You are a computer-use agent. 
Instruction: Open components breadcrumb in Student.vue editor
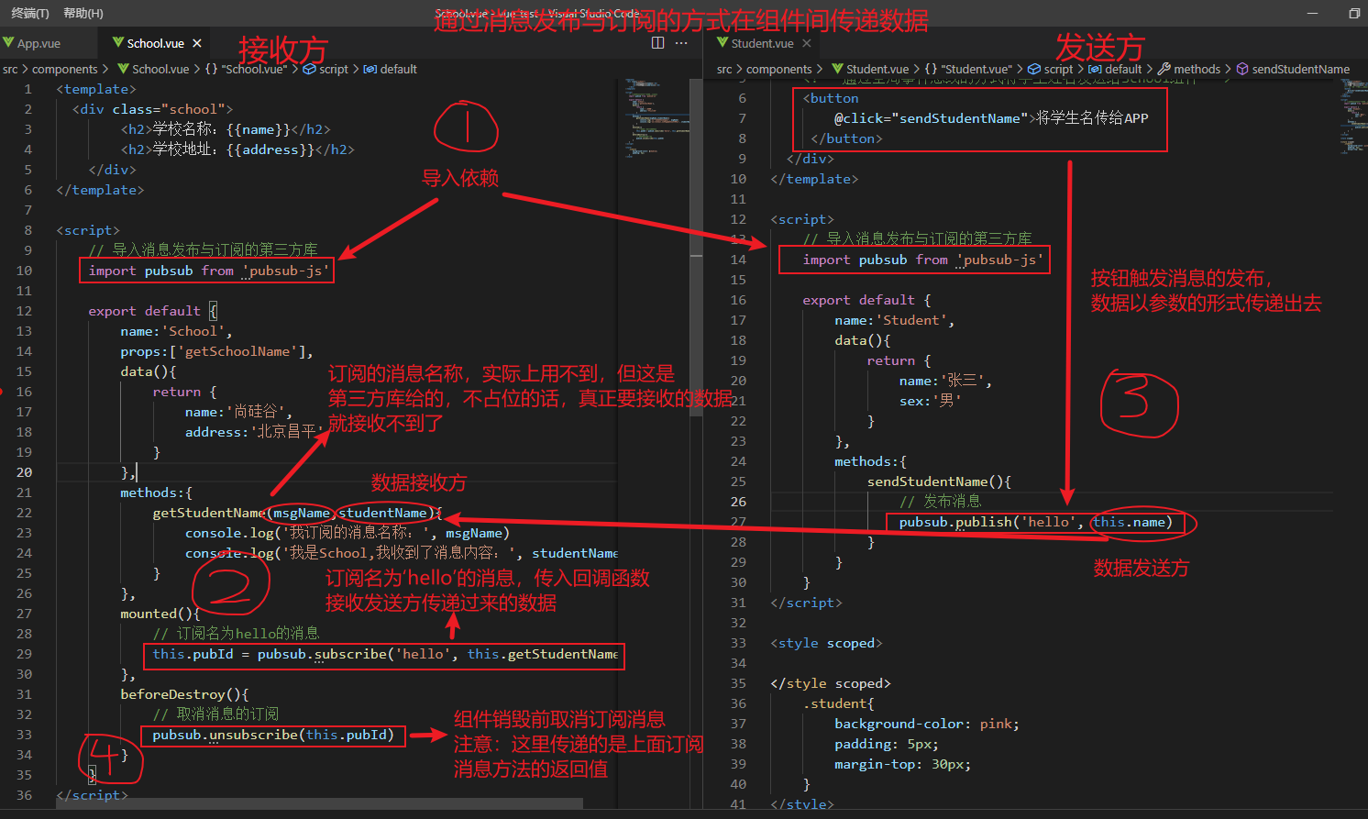779,69
